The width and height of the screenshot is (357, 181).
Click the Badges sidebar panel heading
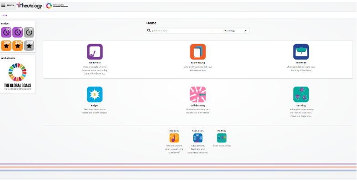5,24
